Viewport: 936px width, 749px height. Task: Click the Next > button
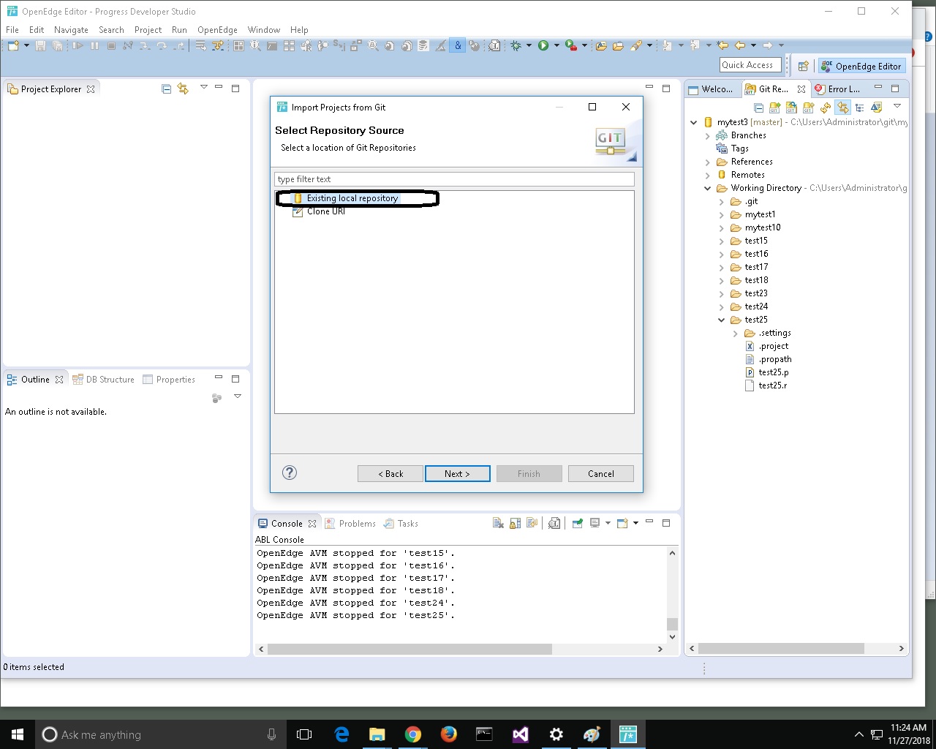pyautogui.click(x=457, y=474)
